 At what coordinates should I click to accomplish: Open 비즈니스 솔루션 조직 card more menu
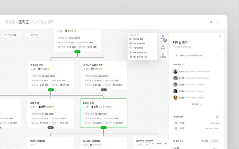pos(123,65)
